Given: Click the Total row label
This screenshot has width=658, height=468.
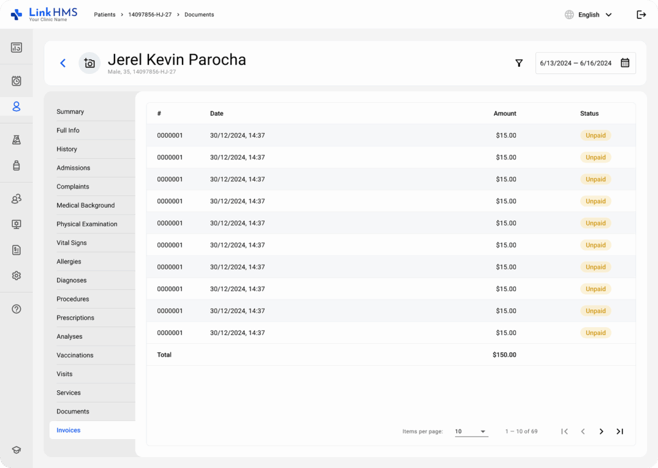Looking at the screenshot, I should coord(164,355).
